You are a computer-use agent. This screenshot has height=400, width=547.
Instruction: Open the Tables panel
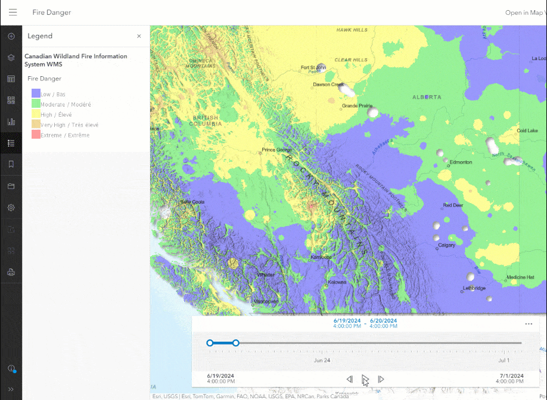tap(11, 79)
